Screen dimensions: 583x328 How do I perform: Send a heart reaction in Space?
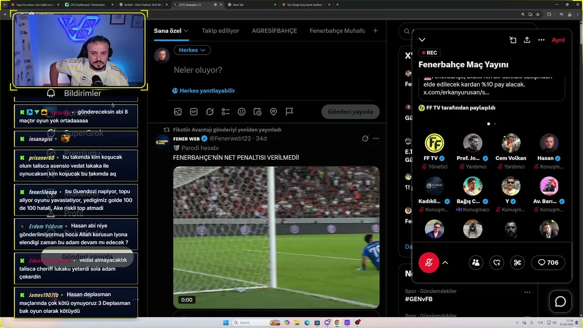pyautogui.click(x=497, y=262)
